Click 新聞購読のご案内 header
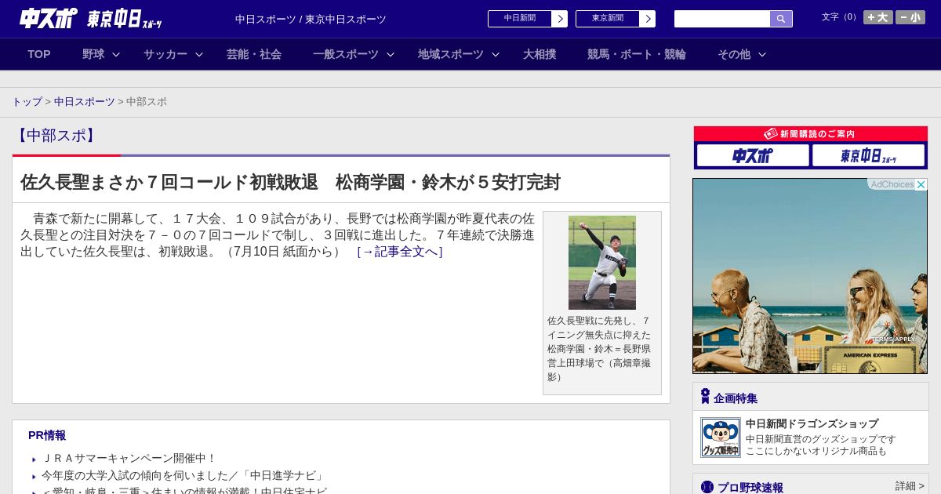941x494 pixels. pyautogui.click(x=810, y=134)
